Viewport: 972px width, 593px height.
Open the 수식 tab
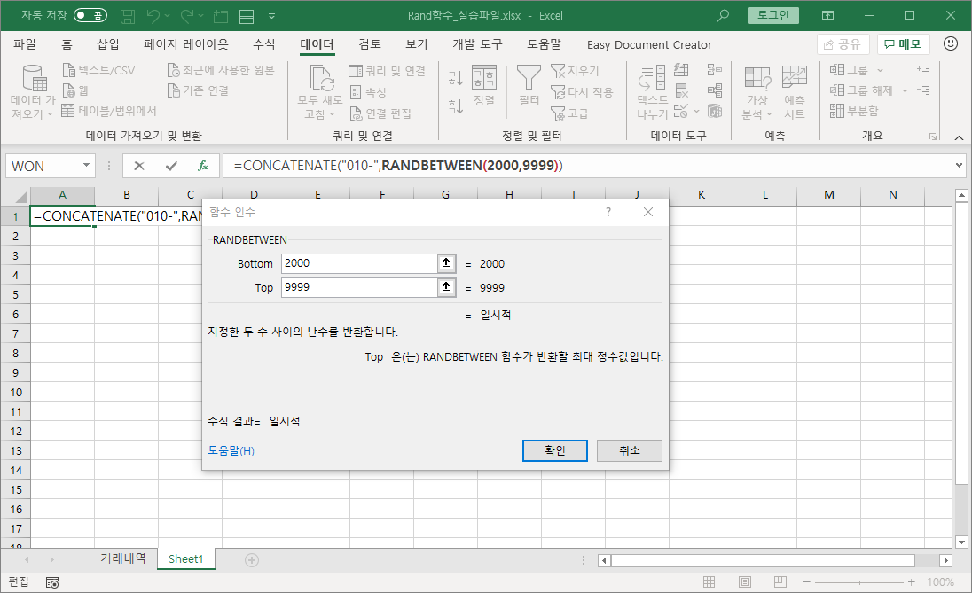pyautogui.click(x=263, y=44)
